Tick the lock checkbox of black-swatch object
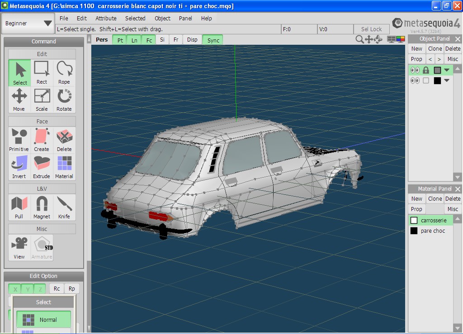Screen dimensions: 463x334 tap(426, 80)
